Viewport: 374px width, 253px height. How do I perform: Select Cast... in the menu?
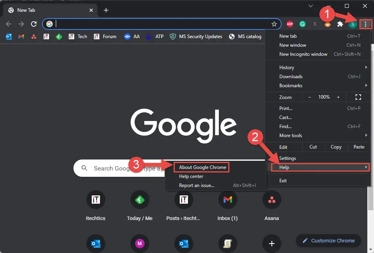[x=318, y=117]
